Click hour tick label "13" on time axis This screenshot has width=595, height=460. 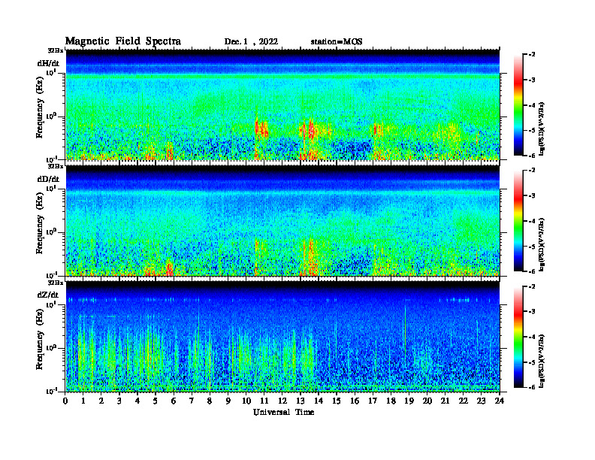(301, 401)
